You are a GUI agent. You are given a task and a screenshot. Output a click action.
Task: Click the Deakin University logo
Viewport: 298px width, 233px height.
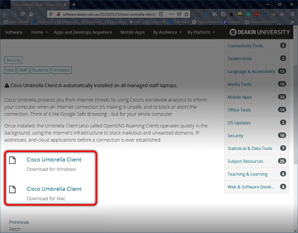[x=259, y=32]
